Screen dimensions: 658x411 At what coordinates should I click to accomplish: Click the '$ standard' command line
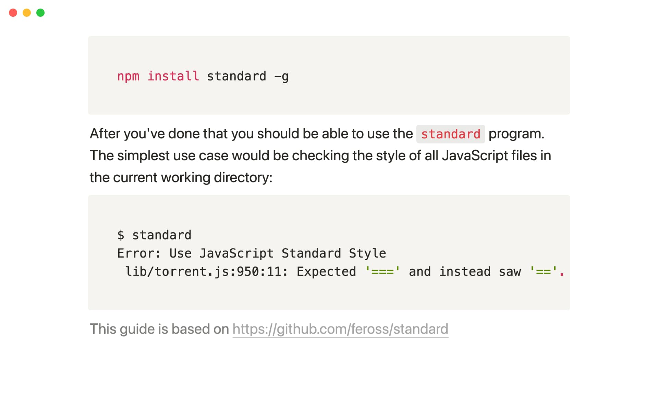(154, 235)
